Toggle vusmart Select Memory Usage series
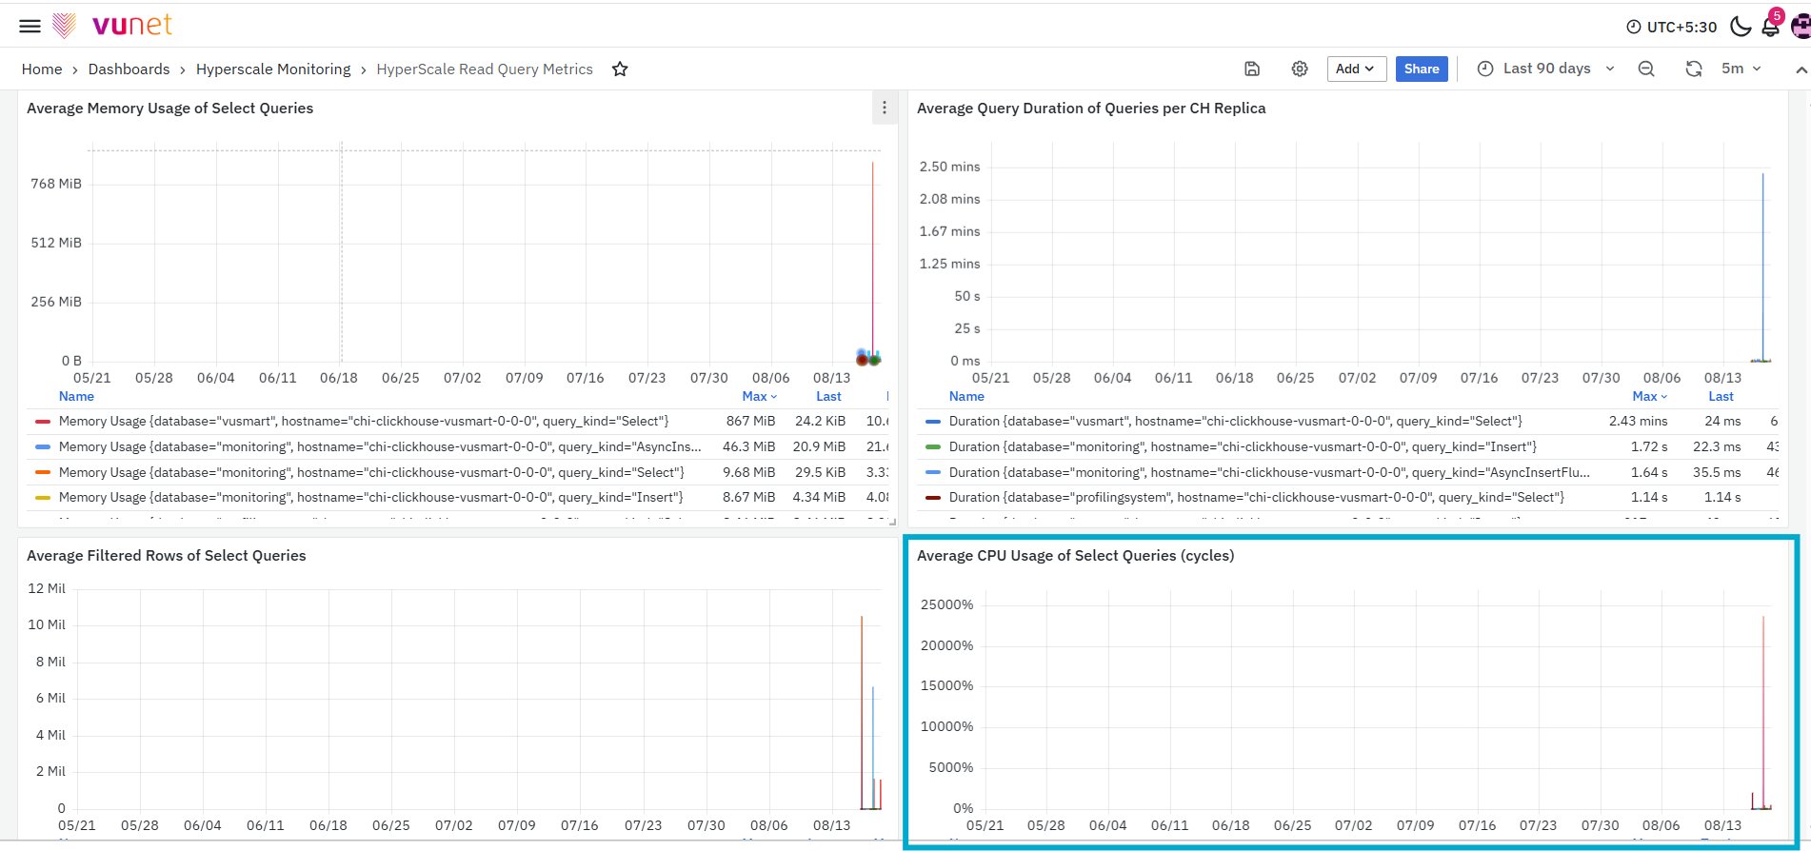Viewport: 1811px width, 851px height. 364,421
